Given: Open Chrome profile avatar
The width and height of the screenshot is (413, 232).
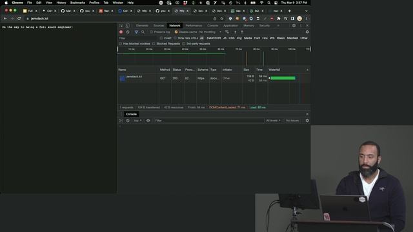Looking at the screenshot, I should [299, 19].
